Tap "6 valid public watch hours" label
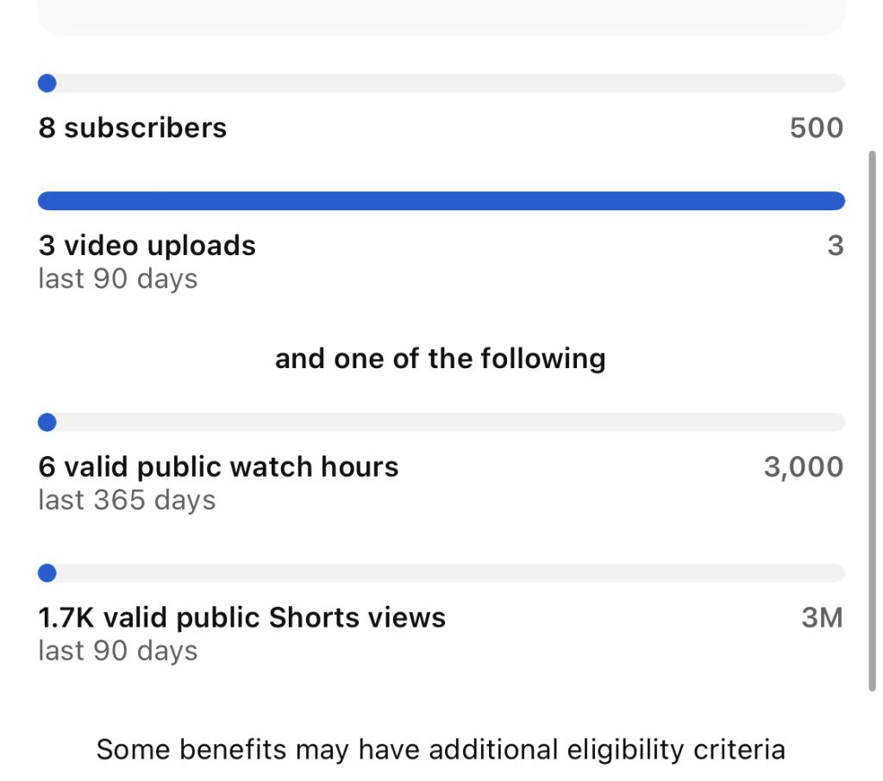The image size is (883, 781). [219, 467]
